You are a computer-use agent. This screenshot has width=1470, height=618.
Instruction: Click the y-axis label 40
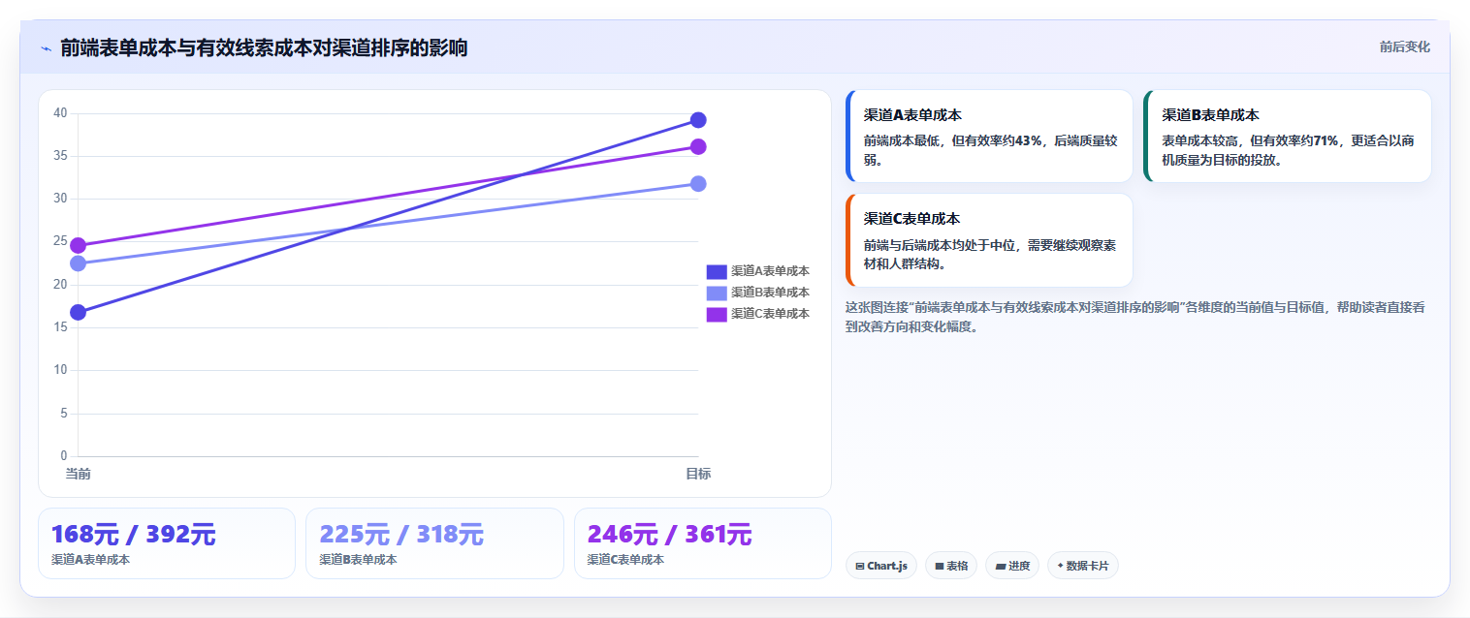coord(60,113)
